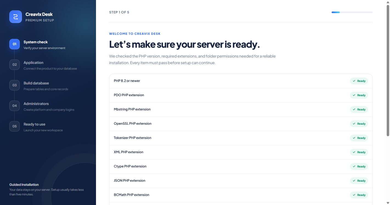
Task: Click "Let's make sure your server is ready." headline
Action: pyautogui.click(x=184, y=44)
